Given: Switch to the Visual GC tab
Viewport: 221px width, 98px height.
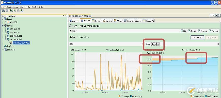Looking at the screenshot, I should 149,21.
